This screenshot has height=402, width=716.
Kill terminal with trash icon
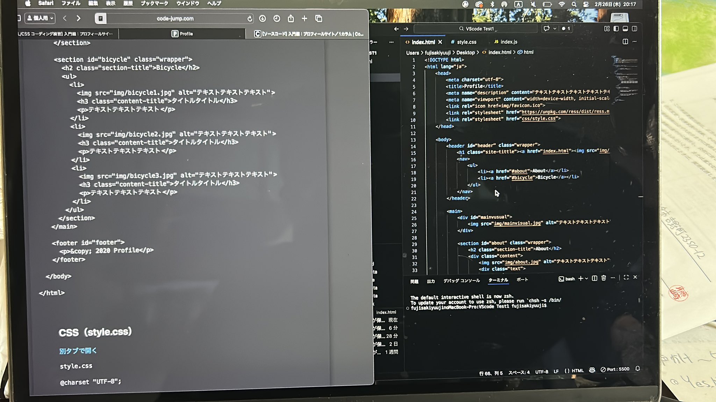(x=603, y=278)
